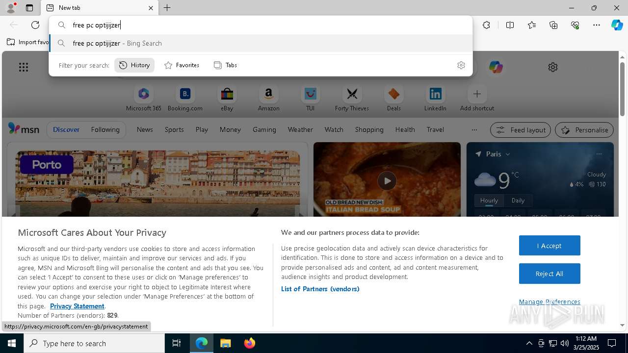Open Browser essentials heart icon

[575, 25]
